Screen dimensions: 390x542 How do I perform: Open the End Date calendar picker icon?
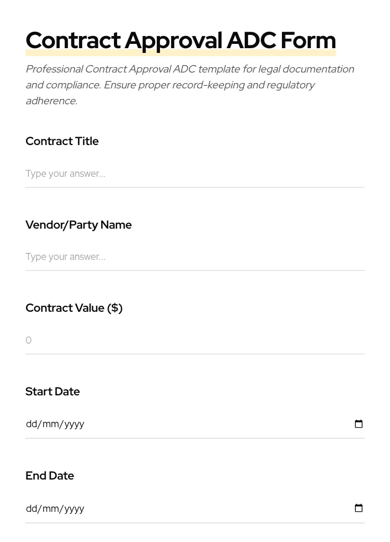click(359, 508)
